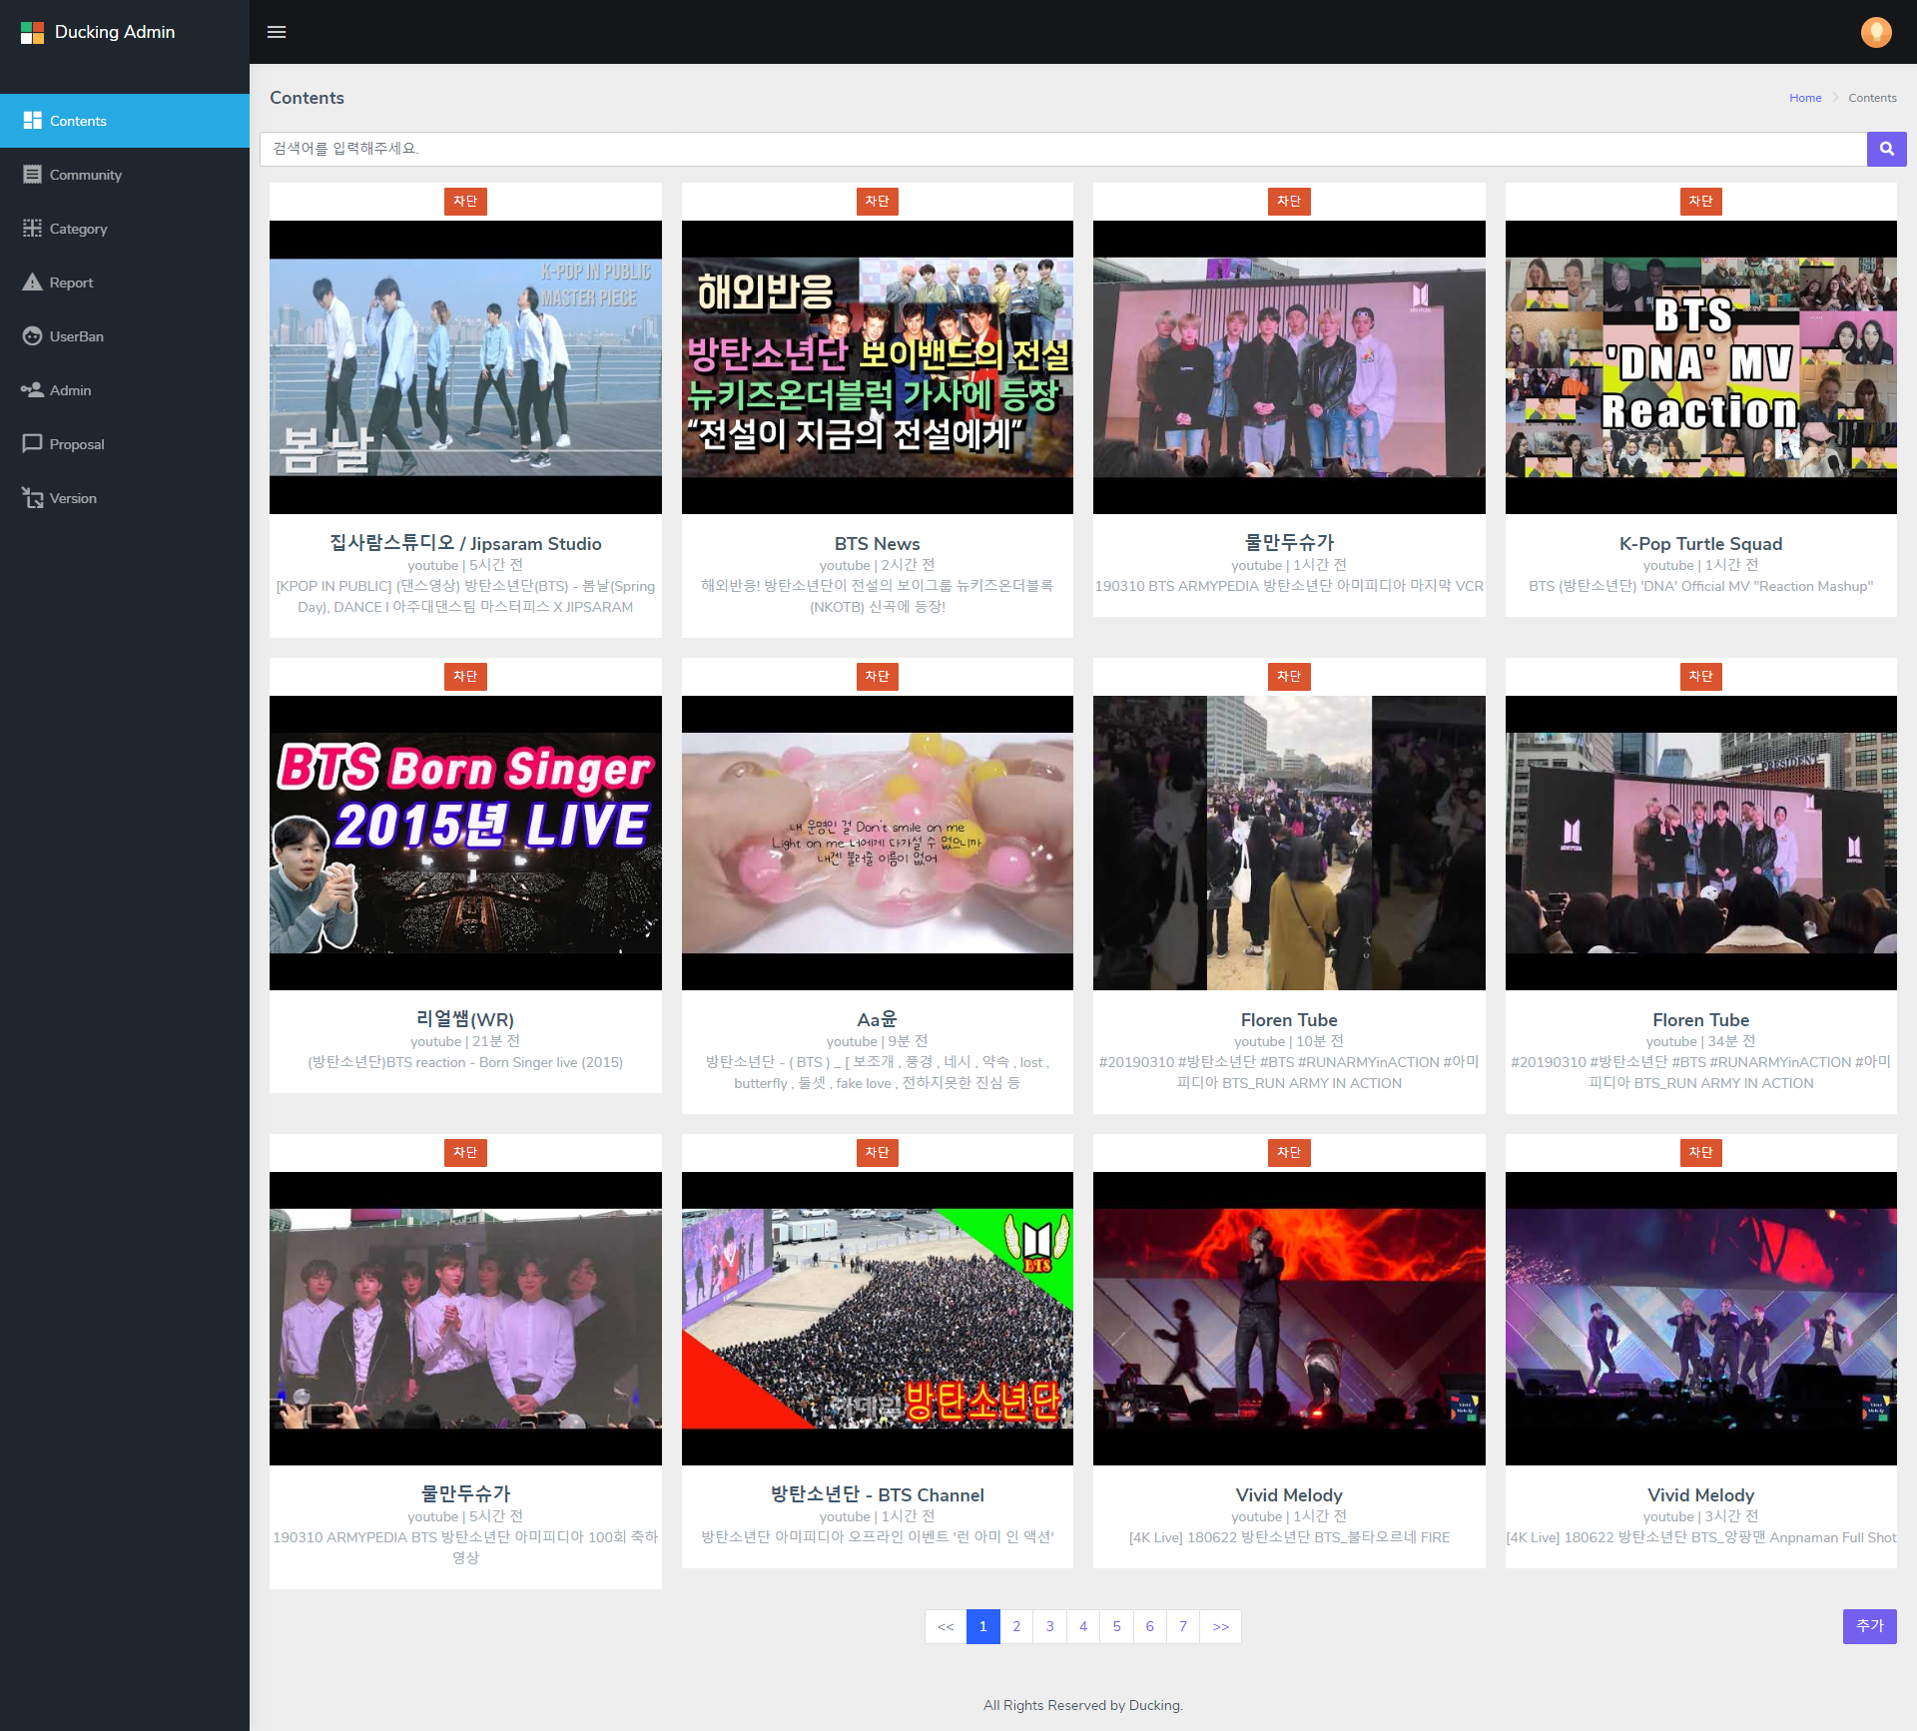Click the Proposal chat bubble icon

32,443
